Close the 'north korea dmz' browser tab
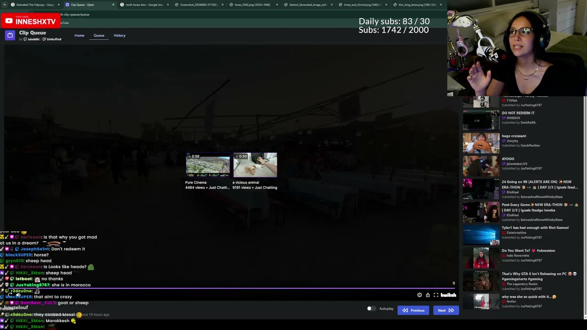This screenshot has height=330, width=587. (x=168, y=5)
